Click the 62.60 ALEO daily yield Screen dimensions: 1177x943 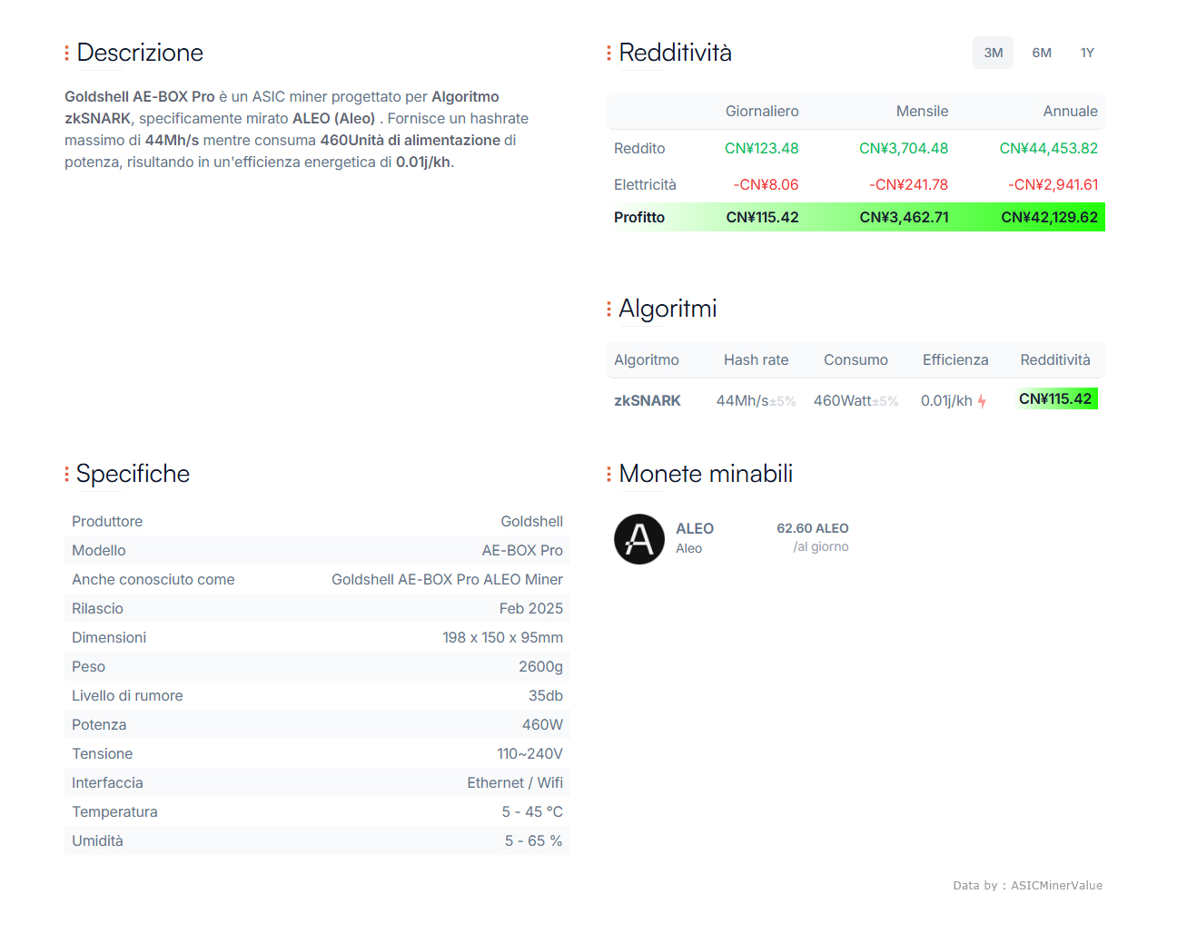(813, 528)
